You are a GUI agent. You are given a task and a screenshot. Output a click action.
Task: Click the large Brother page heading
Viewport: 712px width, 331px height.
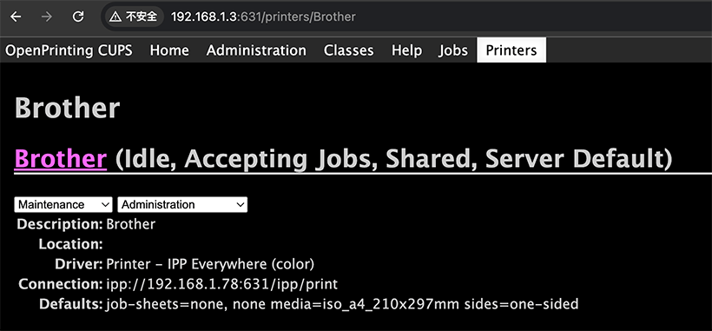click(x=67, y=108)
